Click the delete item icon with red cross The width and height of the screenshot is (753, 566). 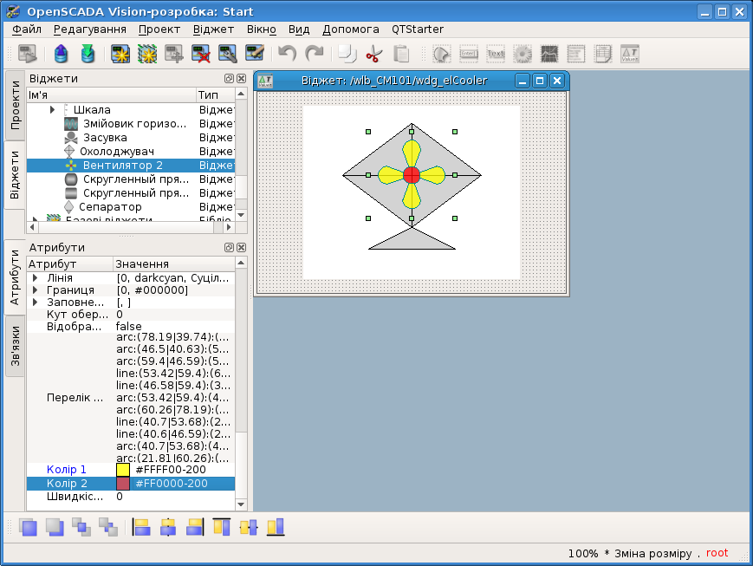pyautogui.click(x=202, y=54)
